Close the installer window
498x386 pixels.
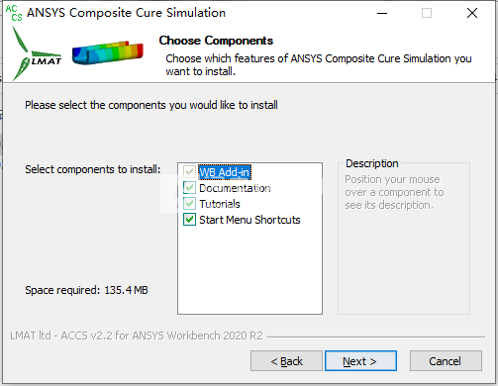coord(472,13)
